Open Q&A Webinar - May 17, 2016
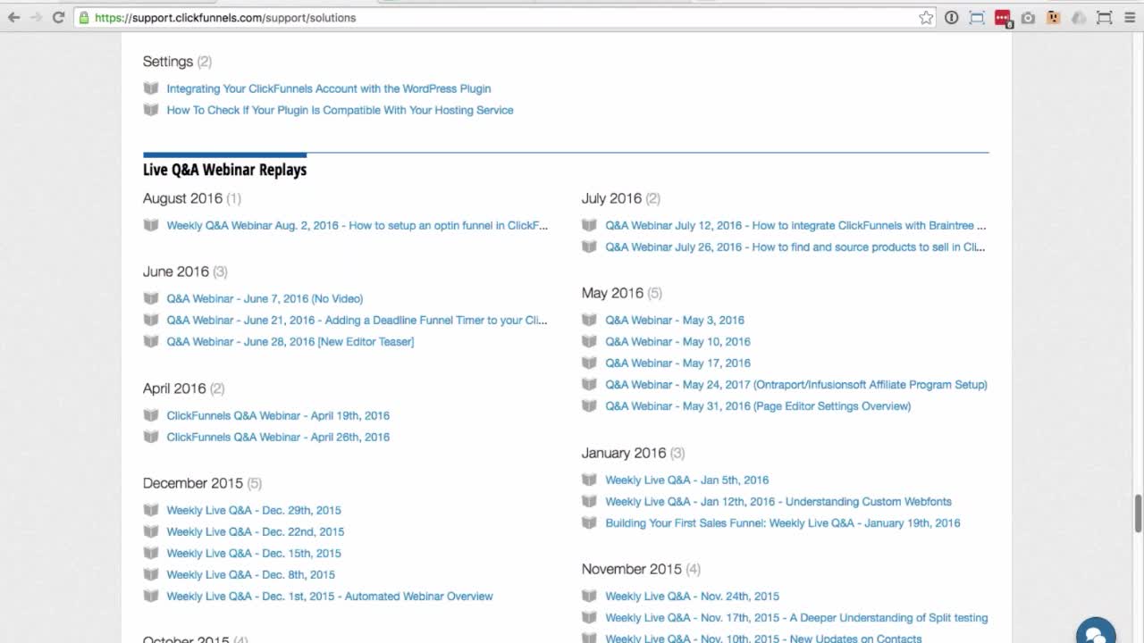The image size is (1144, 643). coord(677,363)
